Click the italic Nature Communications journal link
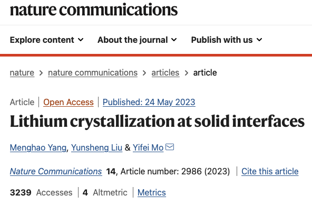 click(x=56, y=171)
